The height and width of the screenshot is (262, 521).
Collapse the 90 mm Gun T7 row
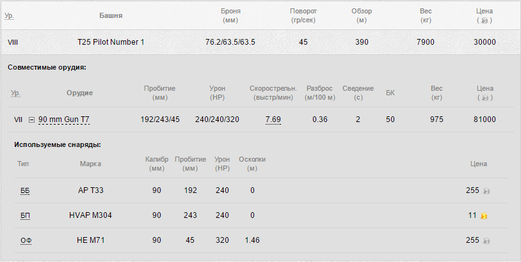pos(31,119)
